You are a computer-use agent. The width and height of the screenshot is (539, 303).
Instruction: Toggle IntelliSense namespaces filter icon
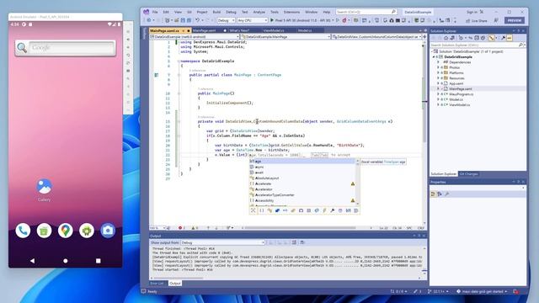[x=262, y=210]
